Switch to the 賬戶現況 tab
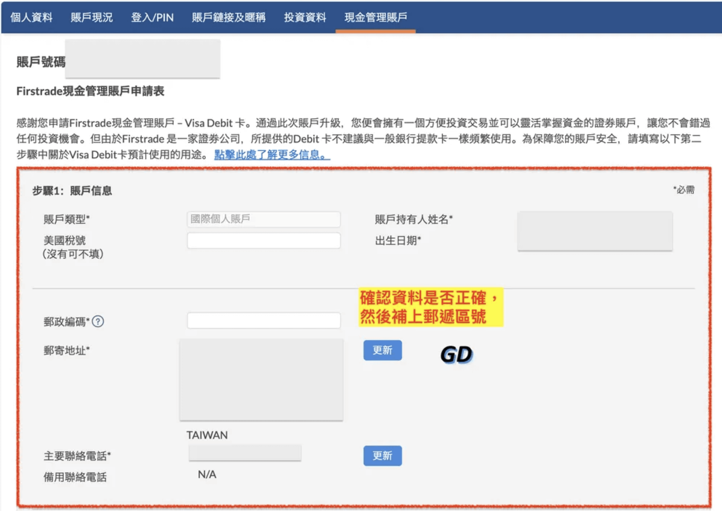This screenshot has height=511, width=722. pyautogui.click(x=92, y=17)
